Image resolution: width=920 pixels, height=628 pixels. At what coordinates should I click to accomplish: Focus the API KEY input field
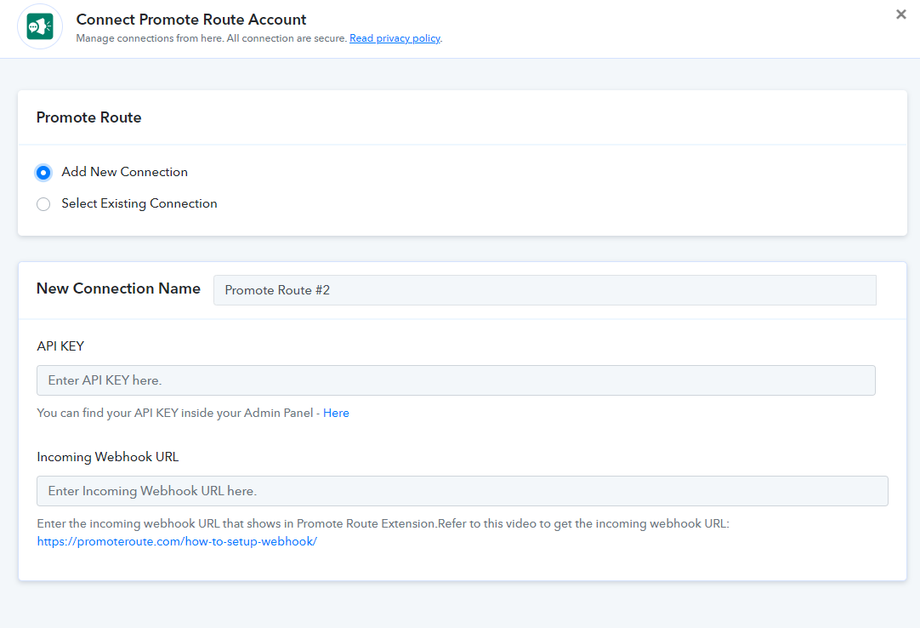[456, 380]
